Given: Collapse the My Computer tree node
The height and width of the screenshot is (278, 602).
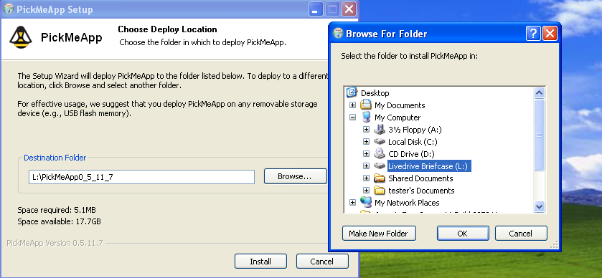Looking at the screenshot, I should (x=352, y=118).
